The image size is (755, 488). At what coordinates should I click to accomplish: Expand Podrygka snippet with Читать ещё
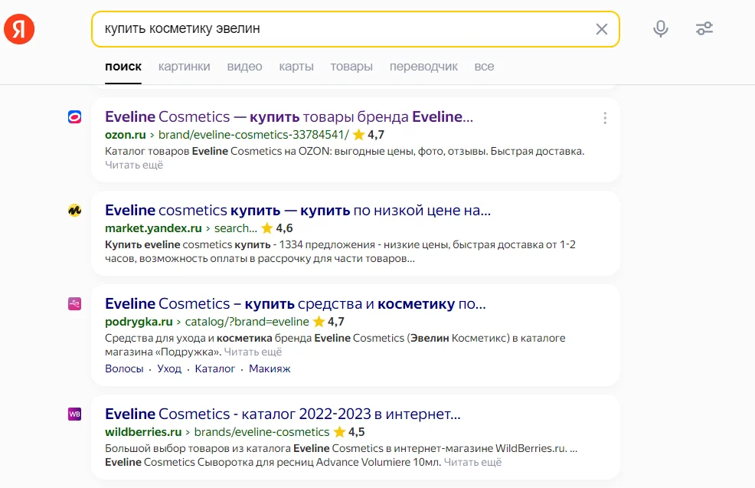tap(253, 352)
